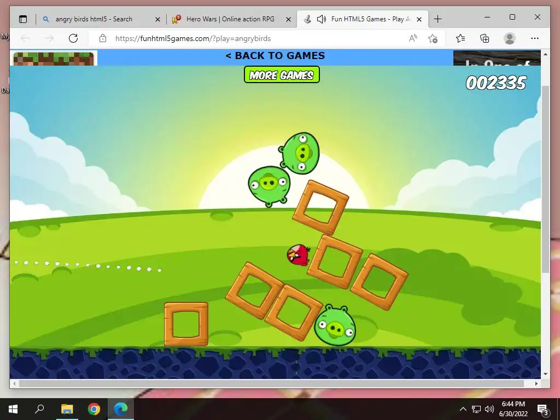Switch to the angry birds html5 Search tab
Image resolution: width=560 pixels, height=420 pixels.
(101, 19)
